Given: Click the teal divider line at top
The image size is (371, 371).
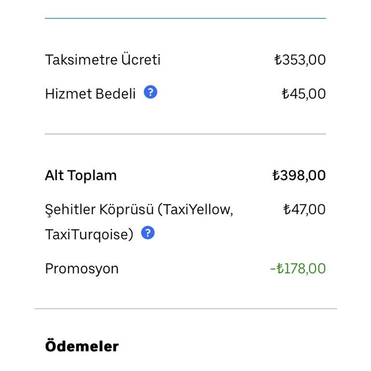Looking at the screenshot, I should pos(185,18).
